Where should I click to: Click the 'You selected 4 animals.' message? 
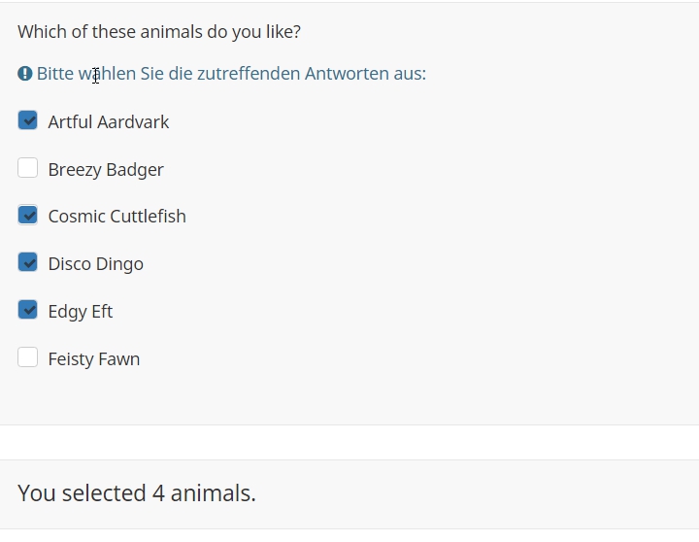coord(137,493)
